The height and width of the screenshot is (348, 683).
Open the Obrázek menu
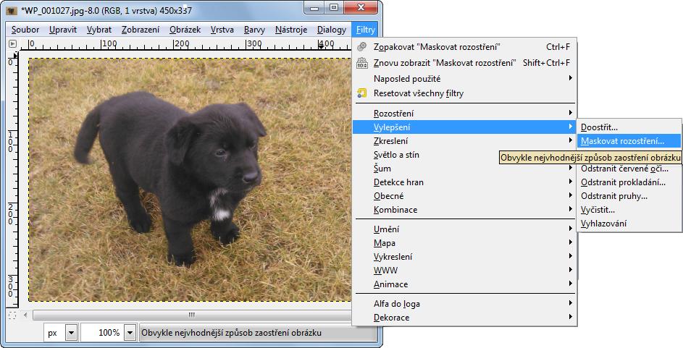(185, 30)
